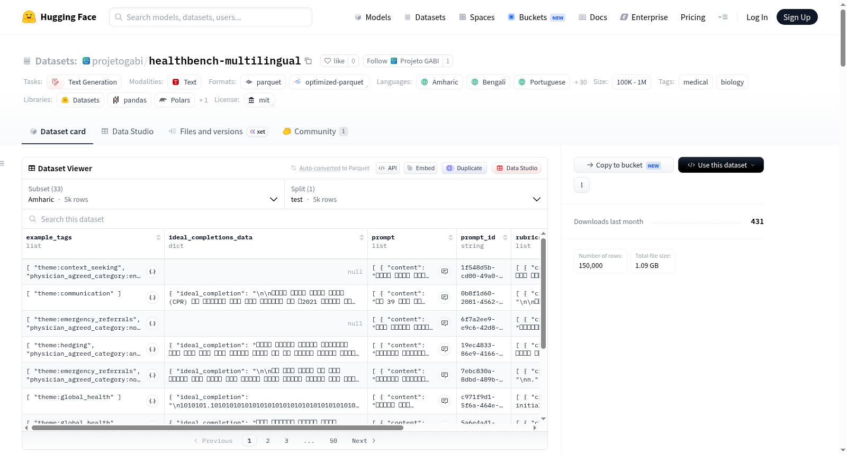Open conversation view for prompt 1f548d5b
Image resolution: width=847 pixels, height=455 pixels.
(445, 272)
